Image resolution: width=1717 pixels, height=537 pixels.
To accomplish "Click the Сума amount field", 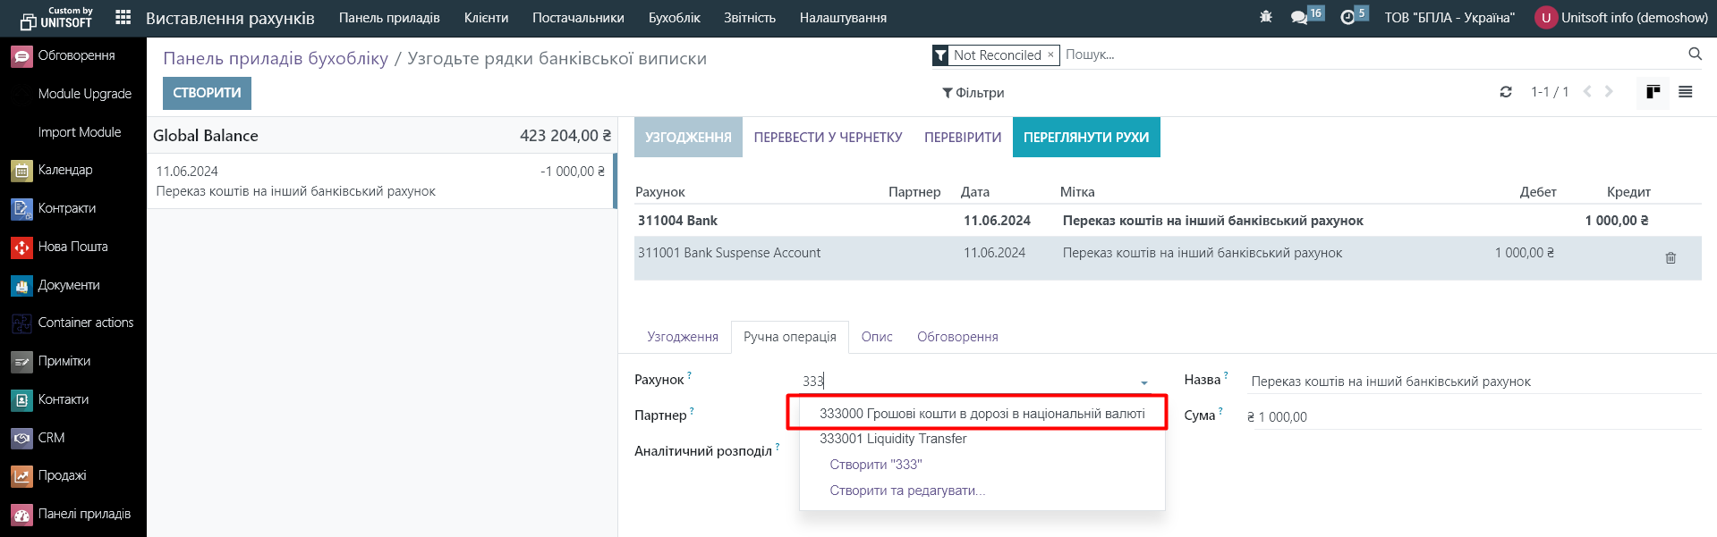I will (x=1472, y=417).
